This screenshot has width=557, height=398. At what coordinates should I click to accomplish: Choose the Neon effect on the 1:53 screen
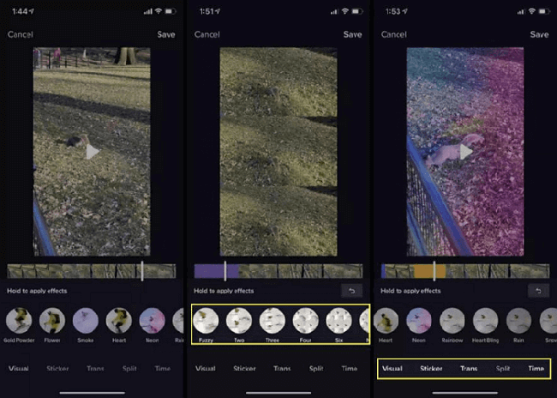(419, 321)
